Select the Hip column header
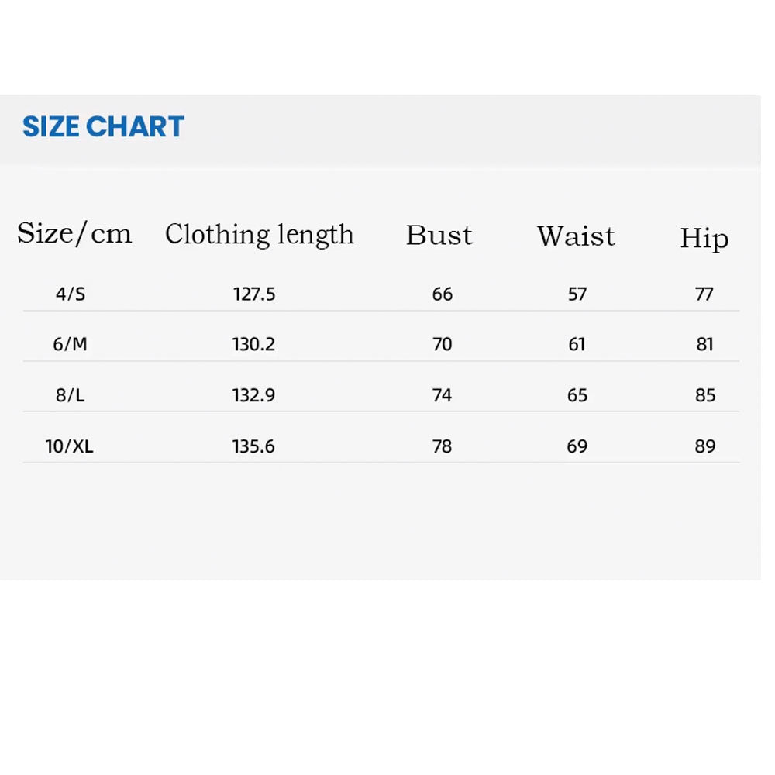Image resolution: width=775 pixels, height=775 pixels. pyautogui.click(x=704, y=239)
